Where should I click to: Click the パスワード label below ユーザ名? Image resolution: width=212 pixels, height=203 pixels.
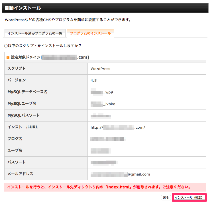click(x=17, y=162)
